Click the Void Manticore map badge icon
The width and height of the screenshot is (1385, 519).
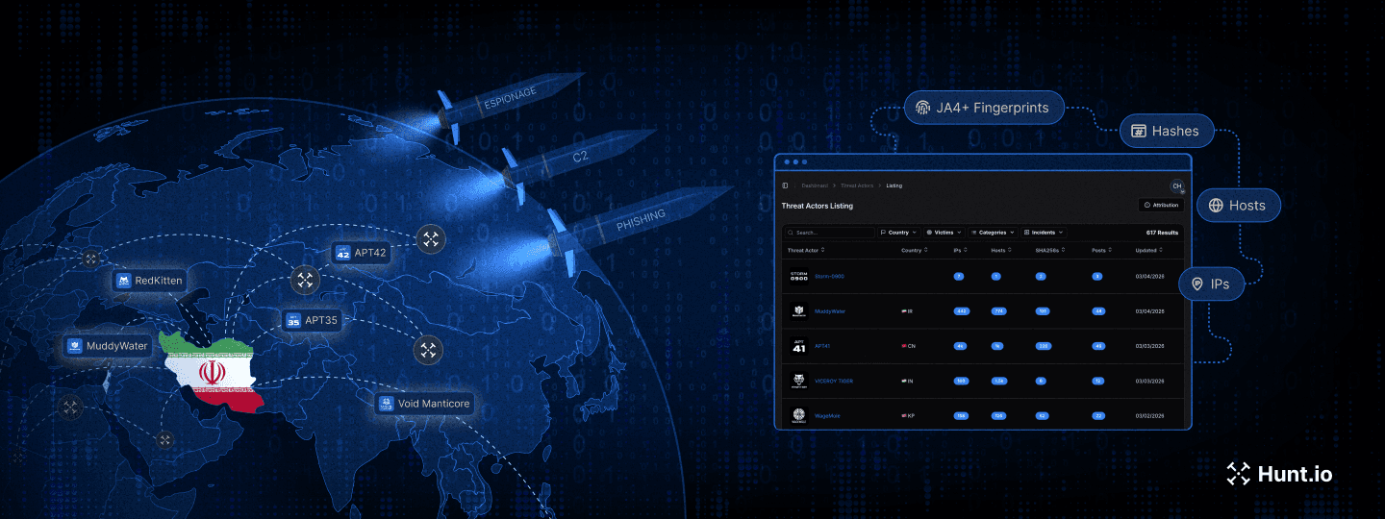click(x=386, y=404)
